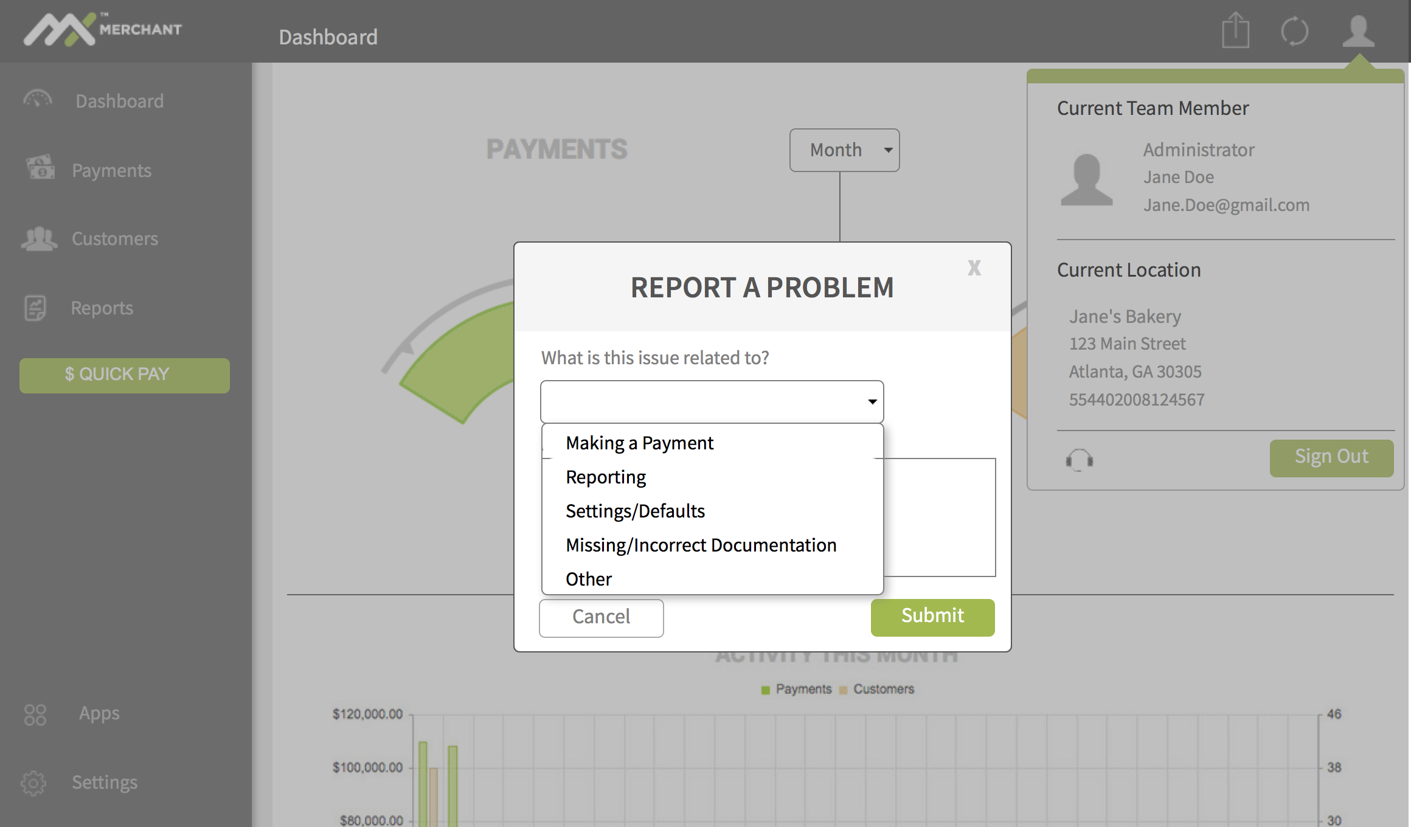Close the Report a Problem dialog

tap(974, 268)
